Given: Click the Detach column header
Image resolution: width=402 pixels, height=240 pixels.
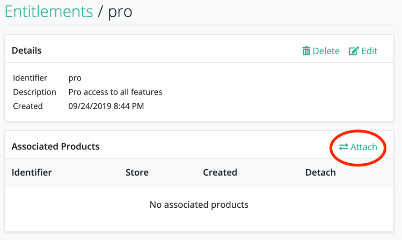Looking at the screenshot, I should pyautogui.click(x=320, y=172).
